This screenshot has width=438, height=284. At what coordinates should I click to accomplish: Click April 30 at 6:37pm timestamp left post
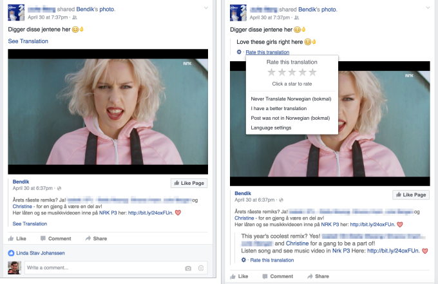tap(32, 188)
